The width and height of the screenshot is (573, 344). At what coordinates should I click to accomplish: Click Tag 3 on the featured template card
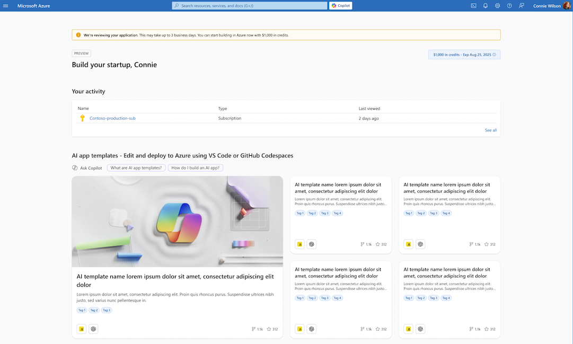click(x=107, y=310)
